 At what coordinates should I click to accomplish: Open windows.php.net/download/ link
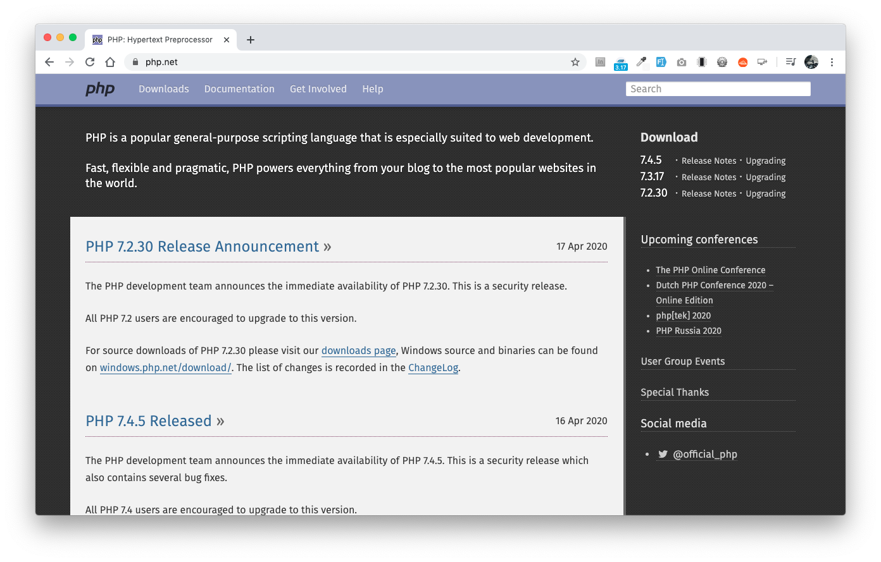tap(166, 368)
